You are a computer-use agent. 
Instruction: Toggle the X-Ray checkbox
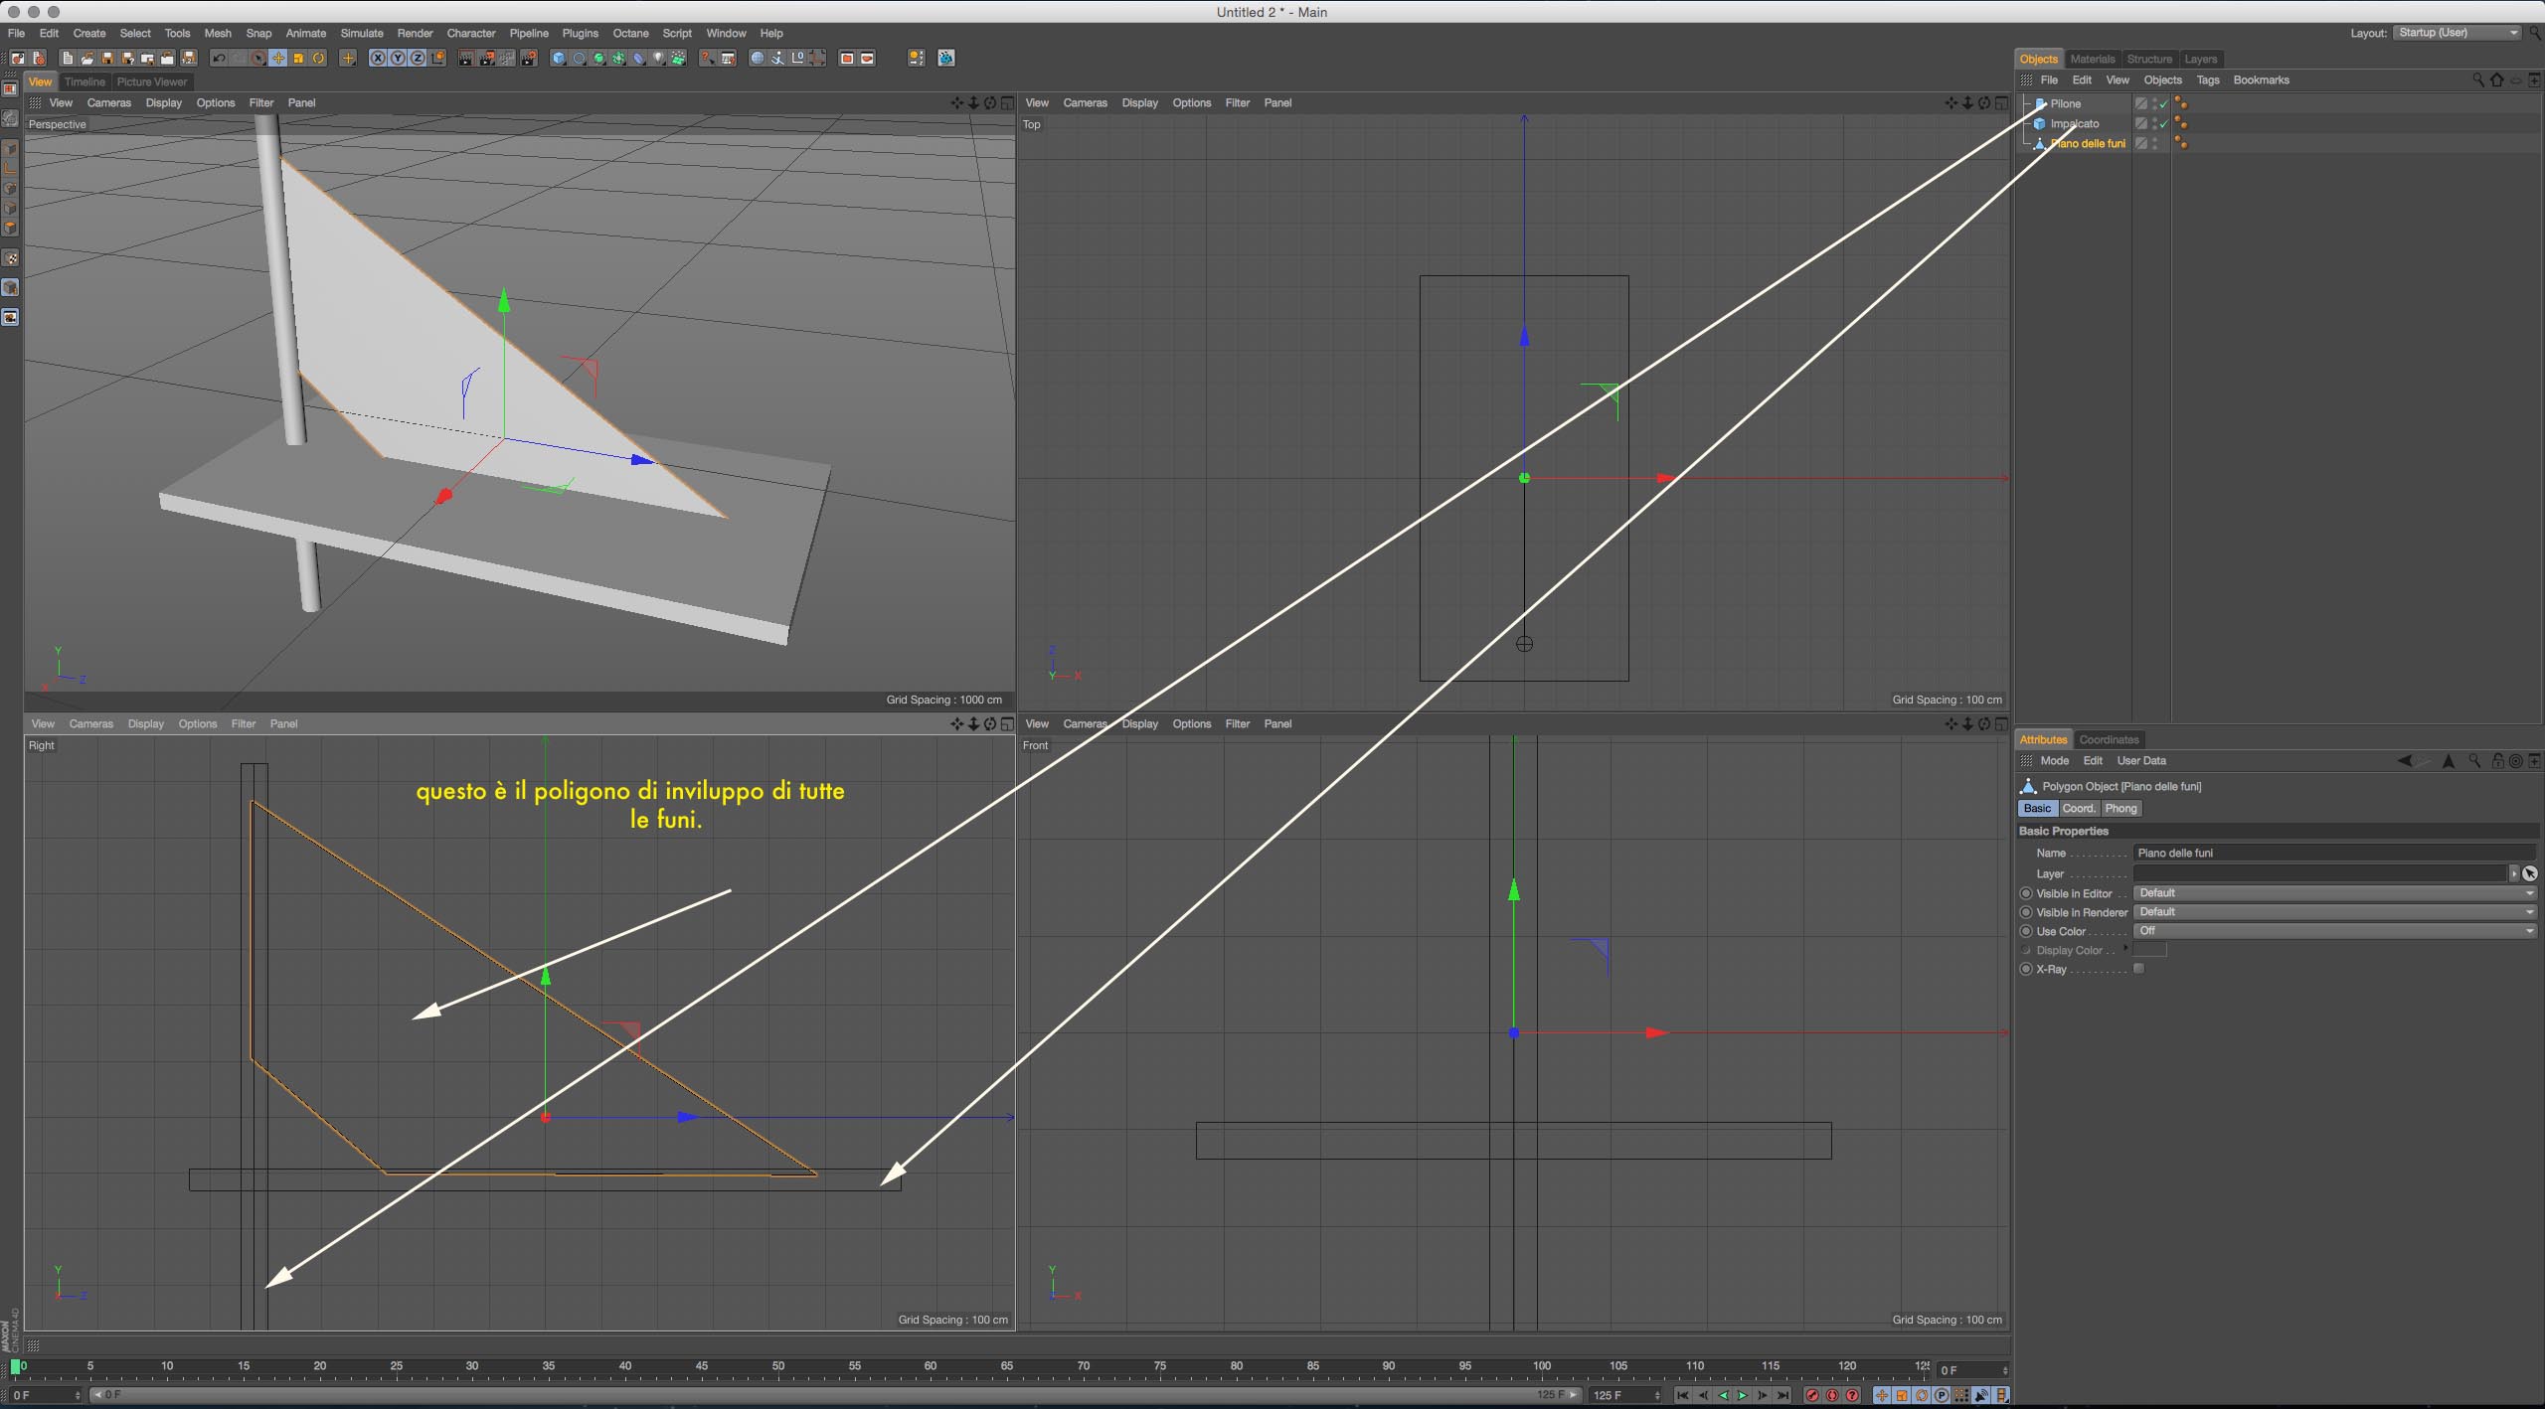[x=2139, y=969]
